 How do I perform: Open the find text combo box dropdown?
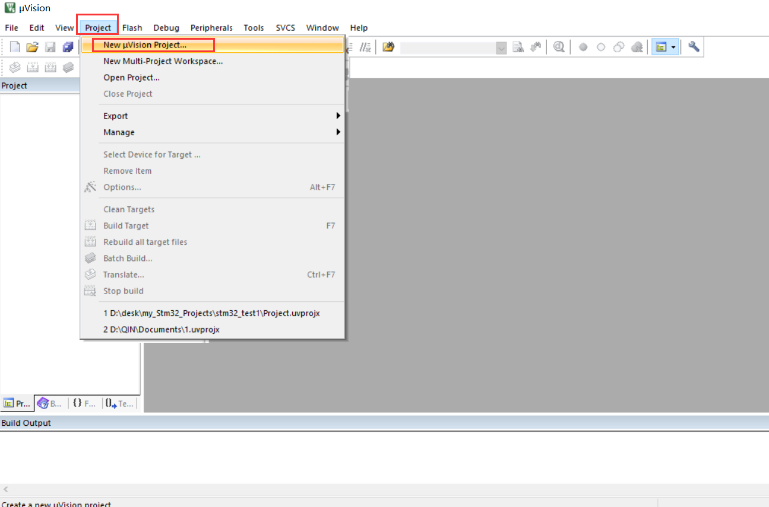[502, 47]
